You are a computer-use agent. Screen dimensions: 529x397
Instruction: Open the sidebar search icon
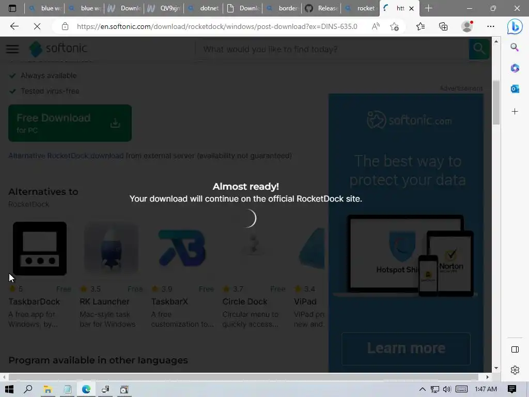click(x=515, y=47)
